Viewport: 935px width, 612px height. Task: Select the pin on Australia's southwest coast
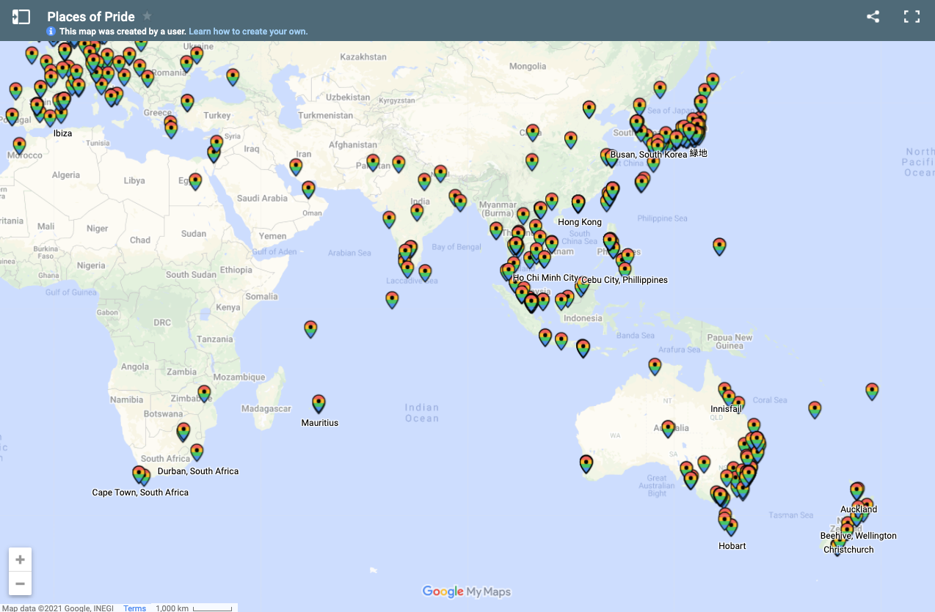click(586, 464)
